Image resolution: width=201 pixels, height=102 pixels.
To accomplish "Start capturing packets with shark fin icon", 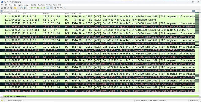I will tap(2, 8).
